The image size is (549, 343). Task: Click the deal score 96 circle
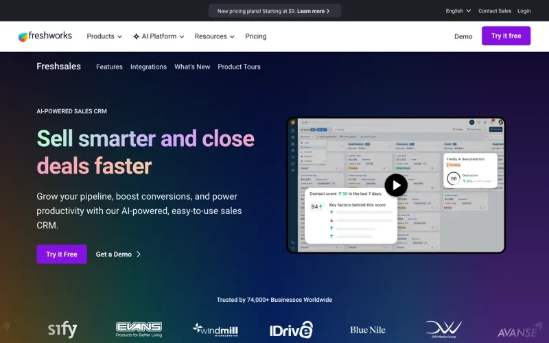click(454, 178)
